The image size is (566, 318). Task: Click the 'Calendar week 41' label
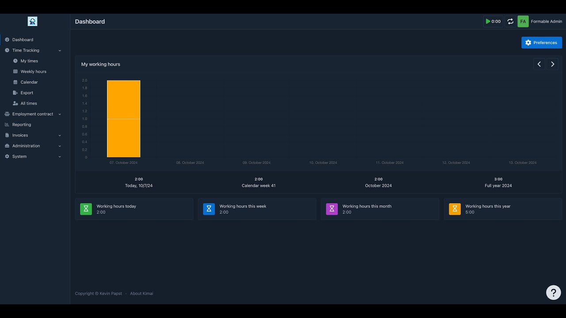pyautogui.click(x=259, y=185)
